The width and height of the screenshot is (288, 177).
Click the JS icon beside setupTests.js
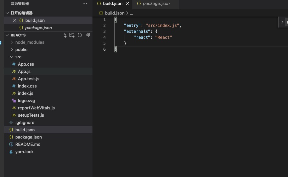point(14,115)
